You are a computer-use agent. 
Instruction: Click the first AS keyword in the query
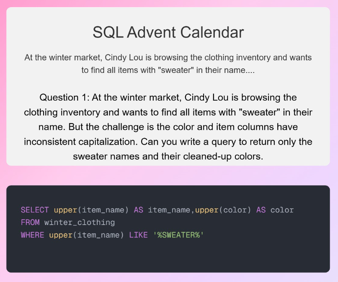pyautogui.click(x=139, y=210)
